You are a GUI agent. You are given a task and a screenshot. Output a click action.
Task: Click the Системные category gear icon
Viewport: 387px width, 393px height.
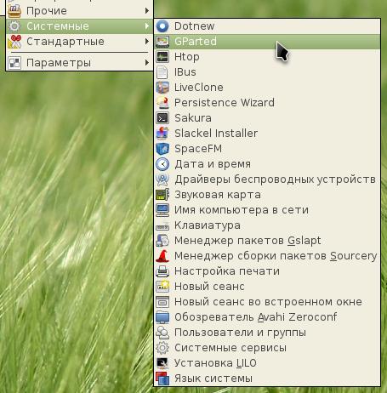14,26
